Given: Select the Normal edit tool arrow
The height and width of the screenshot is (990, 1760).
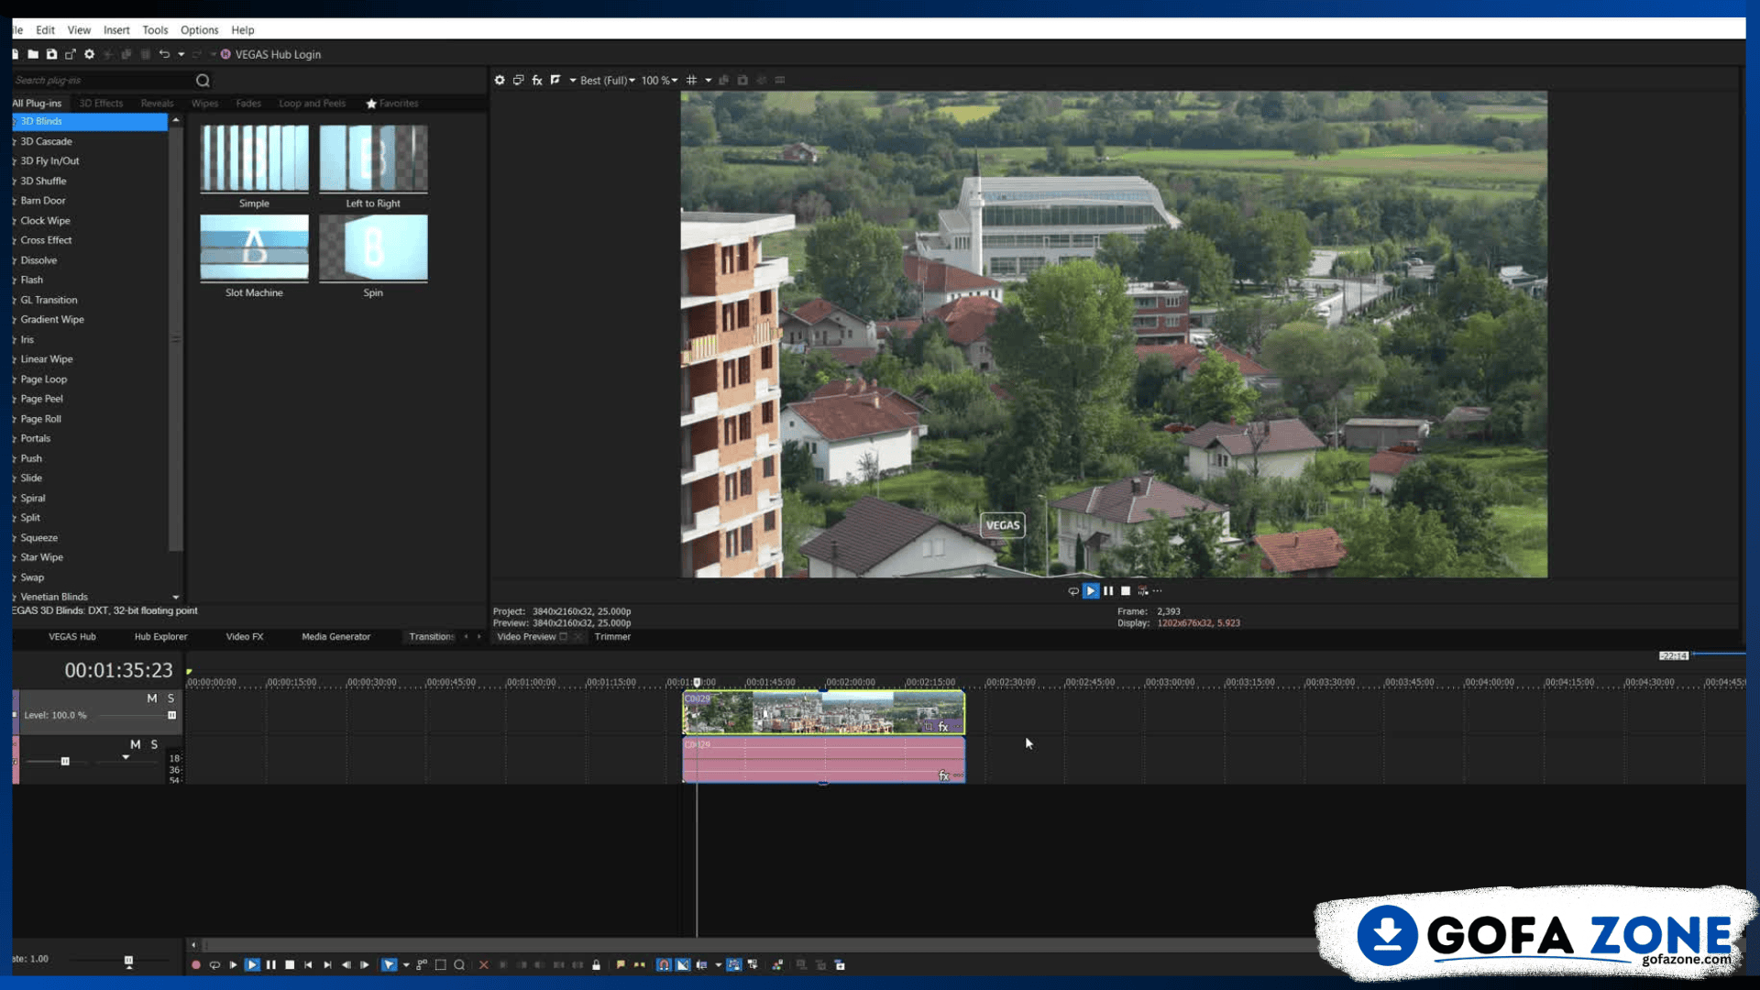Looking at the screenshot, I should tap(390, 965).
